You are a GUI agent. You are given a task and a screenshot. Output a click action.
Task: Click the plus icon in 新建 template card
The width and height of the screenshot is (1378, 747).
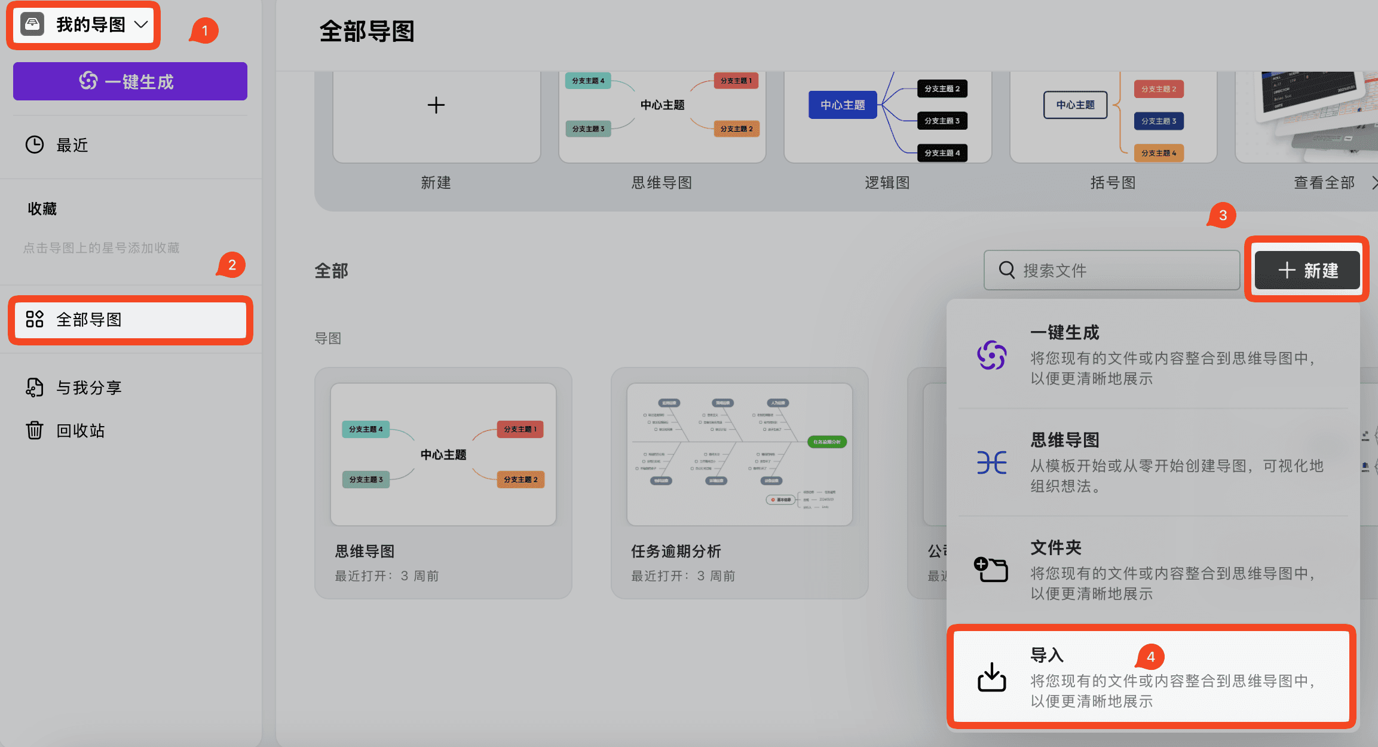pos(436,106)
